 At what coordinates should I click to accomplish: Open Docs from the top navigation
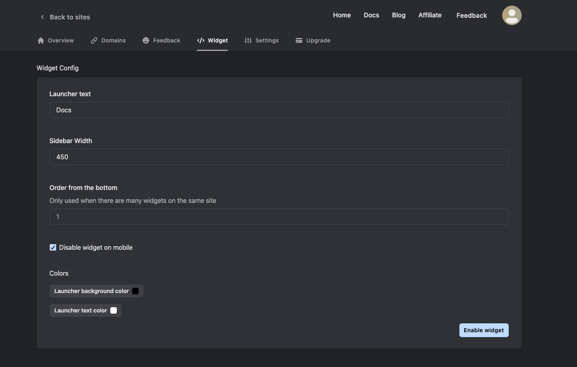pyautogui.click(x=371, y=15)
